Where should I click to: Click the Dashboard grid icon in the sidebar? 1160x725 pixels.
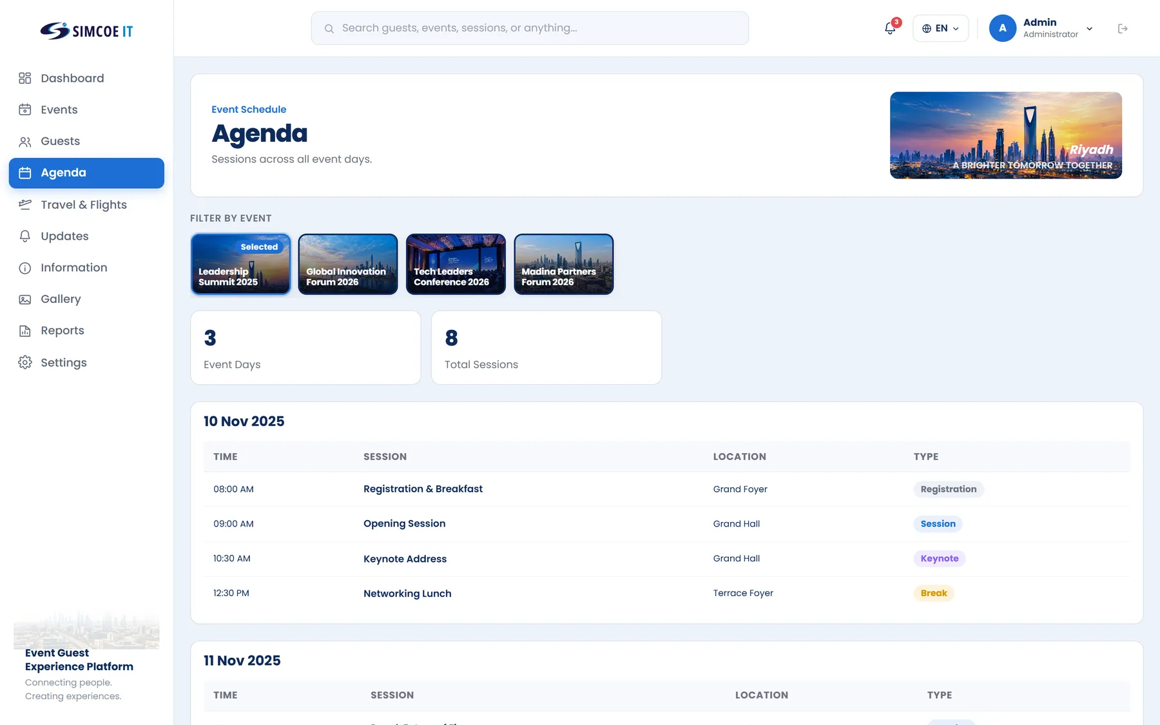coord(25,78)
